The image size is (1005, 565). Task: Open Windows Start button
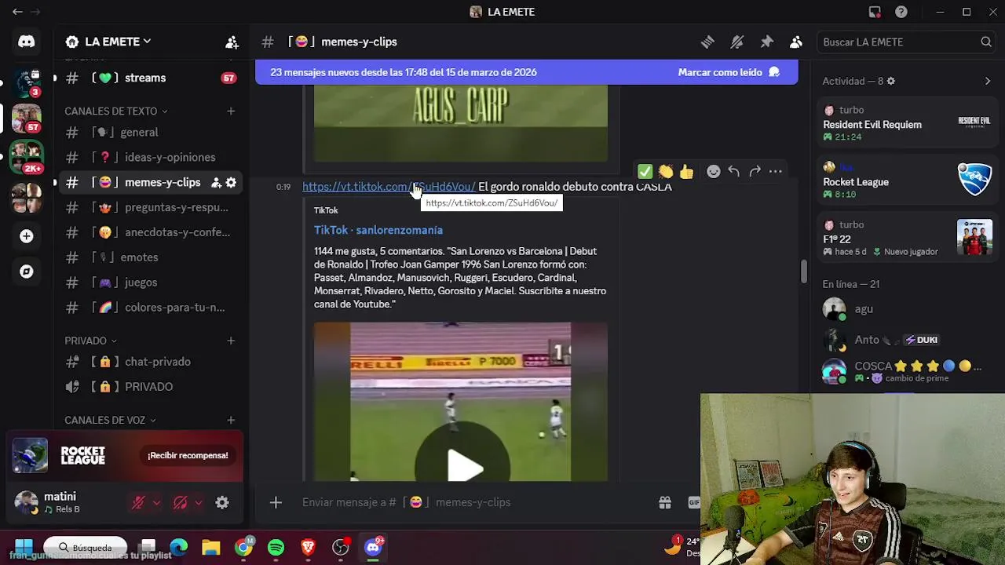[x=24, y=547]
